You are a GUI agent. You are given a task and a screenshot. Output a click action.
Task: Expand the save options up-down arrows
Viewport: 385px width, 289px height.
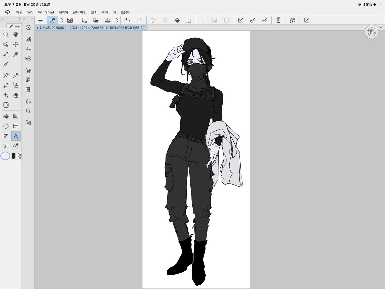point(116,20)
